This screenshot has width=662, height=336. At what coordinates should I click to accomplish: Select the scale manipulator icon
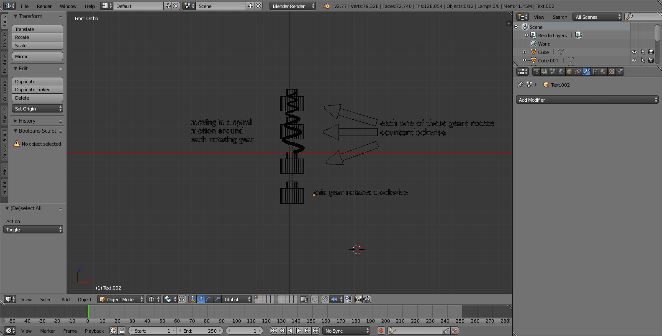pyautogui.click(x=217, y=299)
